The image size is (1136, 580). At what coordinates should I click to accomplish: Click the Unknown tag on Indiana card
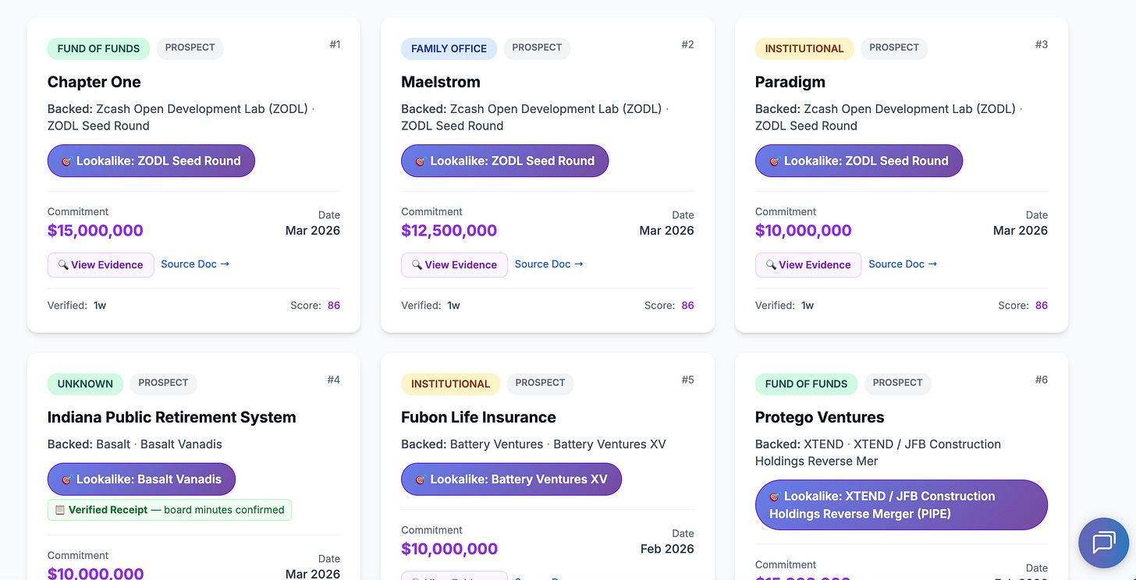click(x=85, y=384)
